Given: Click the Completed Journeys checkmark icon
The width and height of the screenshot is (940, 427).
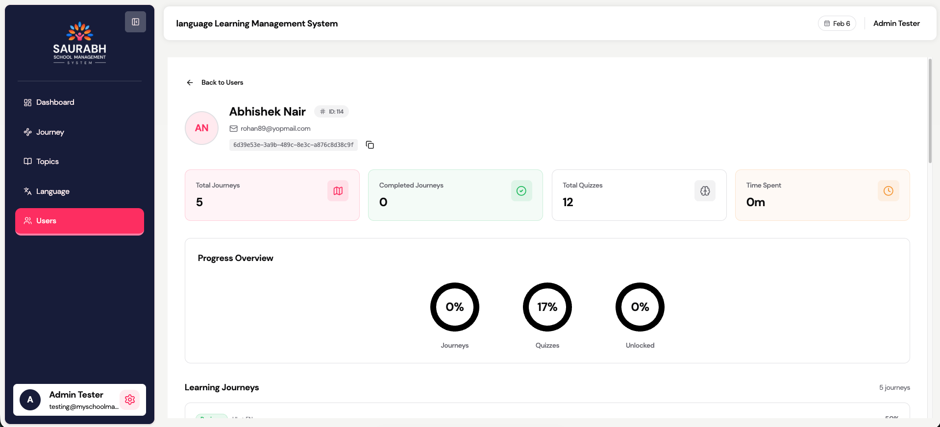Looking at the screenshot, I should (521, 191).
